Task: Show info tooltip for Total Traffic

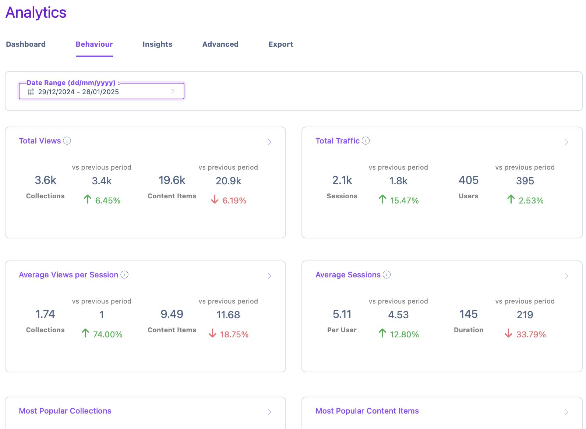Action: [x=366, y=141]
